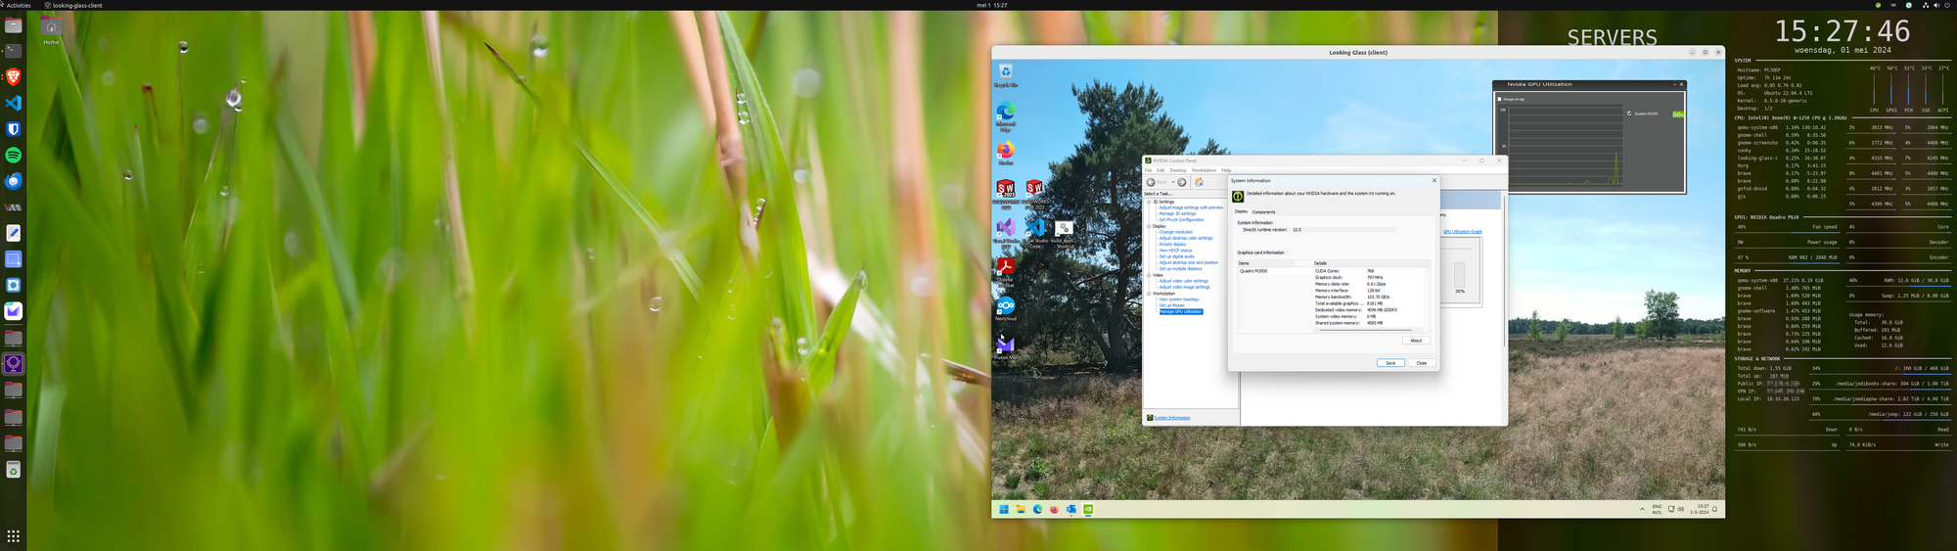Toggle Quadro M2000 checkbox in GPU Utilization graph
Image resolution: width=1957 pixels, height=551 pixels.
1629,114
